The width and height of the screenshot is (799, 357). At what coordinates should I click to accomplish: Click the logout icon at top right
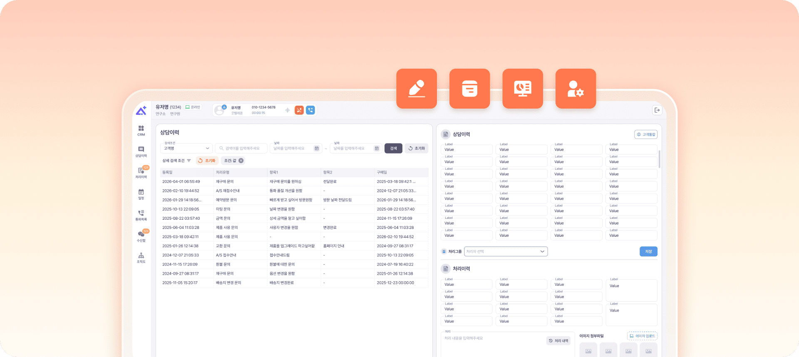pyautogui.click(x=657, y=110)
